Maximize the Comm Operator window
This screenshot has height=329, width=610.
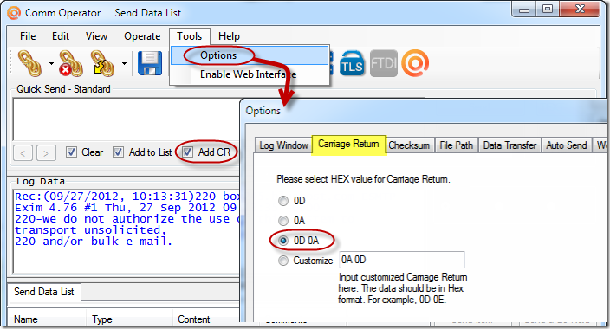point(548,10)
